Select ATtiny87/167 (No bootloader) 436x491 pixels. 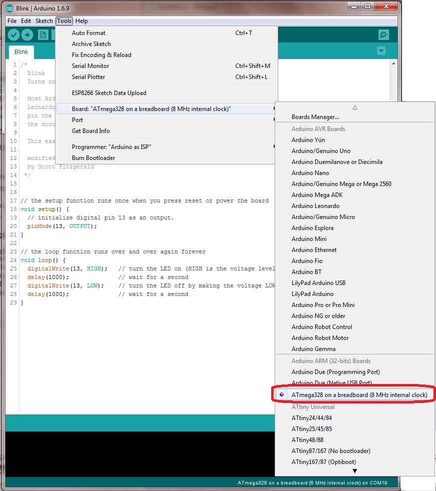355,451
